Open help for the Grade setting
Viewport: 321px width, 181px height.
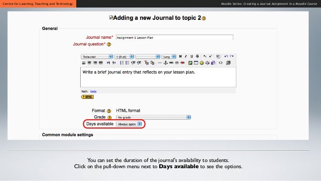(x=109, y=117)
